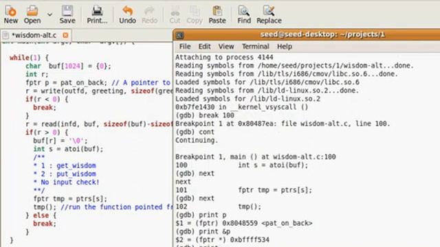Open search with the Find icon
The image size is (440, 247).
coord(244,14)
